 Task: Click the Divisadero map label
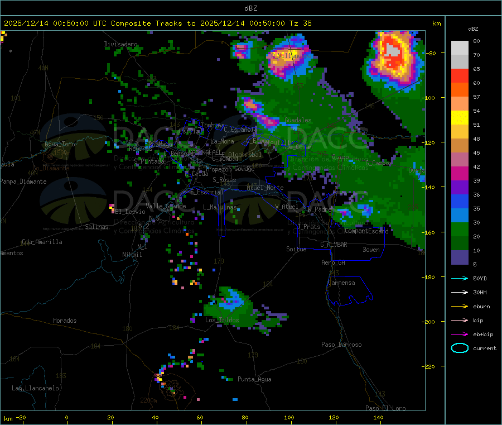[120, 44]
